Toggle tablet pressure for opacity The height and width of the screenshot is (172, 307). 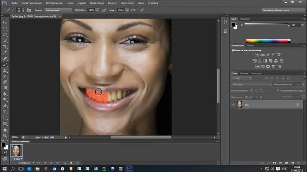pyautogui.click(x=104, y=10)
